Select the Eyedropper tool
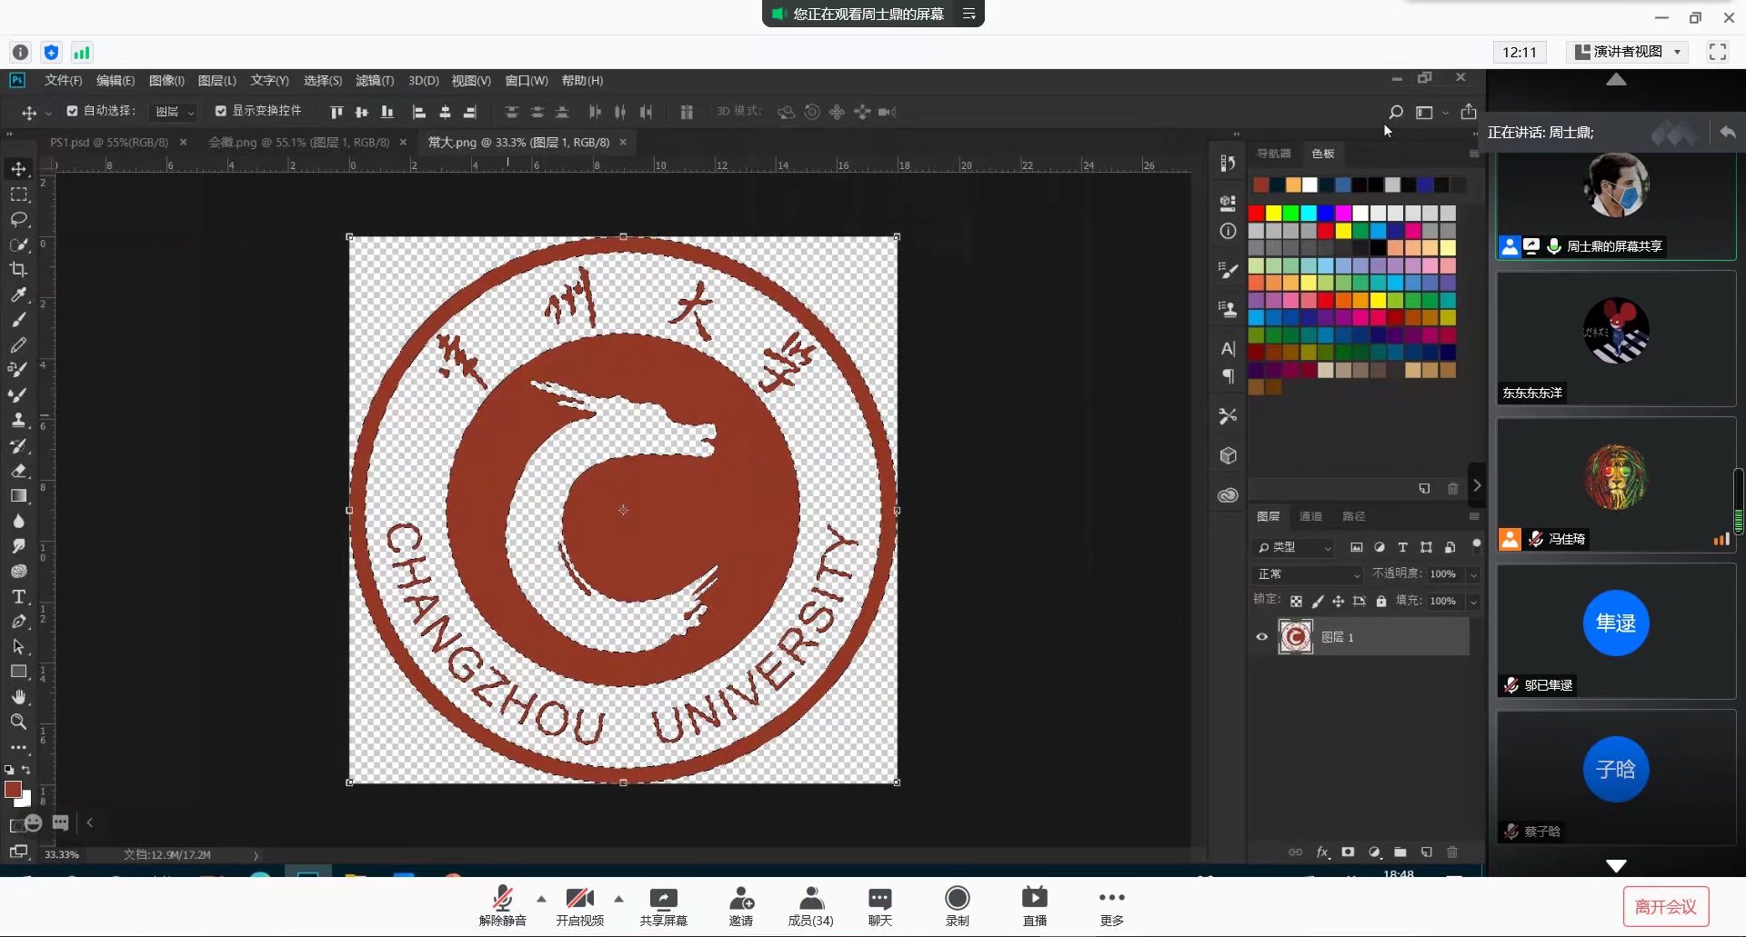Screen dimensions: 1746x937 (x=18, y=294)
